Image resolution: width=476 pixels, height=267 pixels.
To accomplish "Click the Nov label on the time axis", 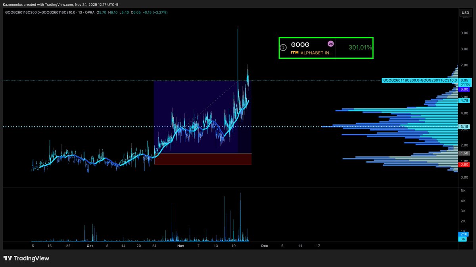I will coord(181,246).
